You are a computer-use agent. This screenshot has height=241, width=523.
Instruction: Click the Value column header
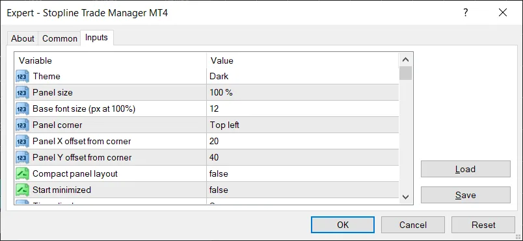coord(302,60)
